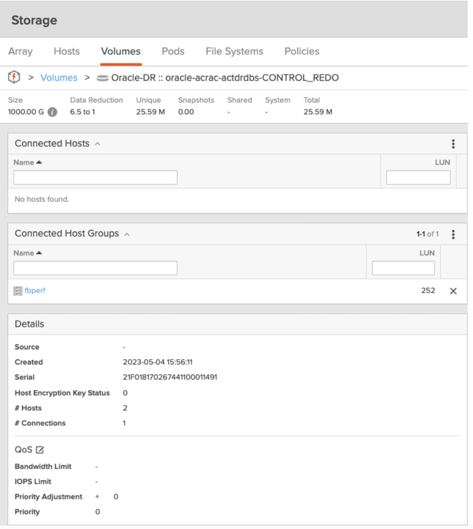Click the fbperf host group icon
This screenshot has width=473, height=529.
pos(18,291)
